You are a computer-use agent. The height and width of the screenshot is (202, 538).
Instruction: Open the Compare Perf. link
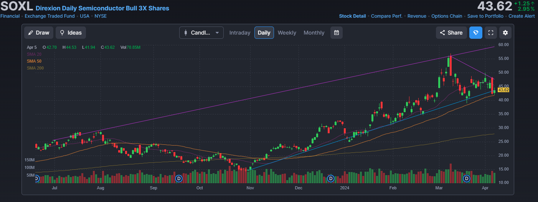(387, 16)
